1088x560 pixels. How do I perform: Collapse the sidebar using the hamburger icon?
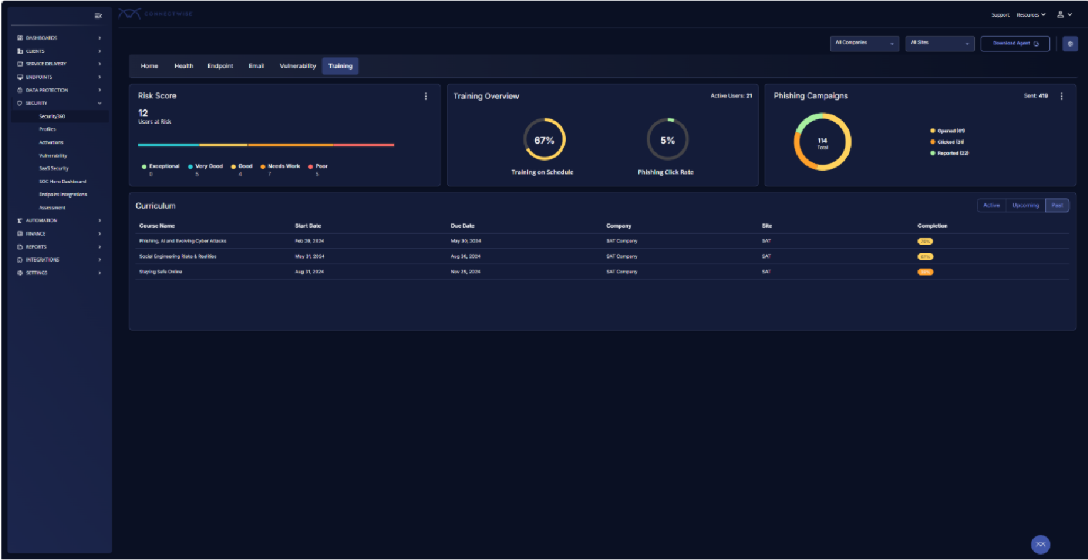(x=98, y=15)
